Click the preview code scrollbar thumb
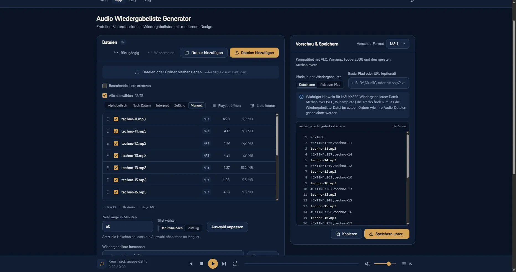The width and height of the screenshot is (516, 272). (408, 156)
